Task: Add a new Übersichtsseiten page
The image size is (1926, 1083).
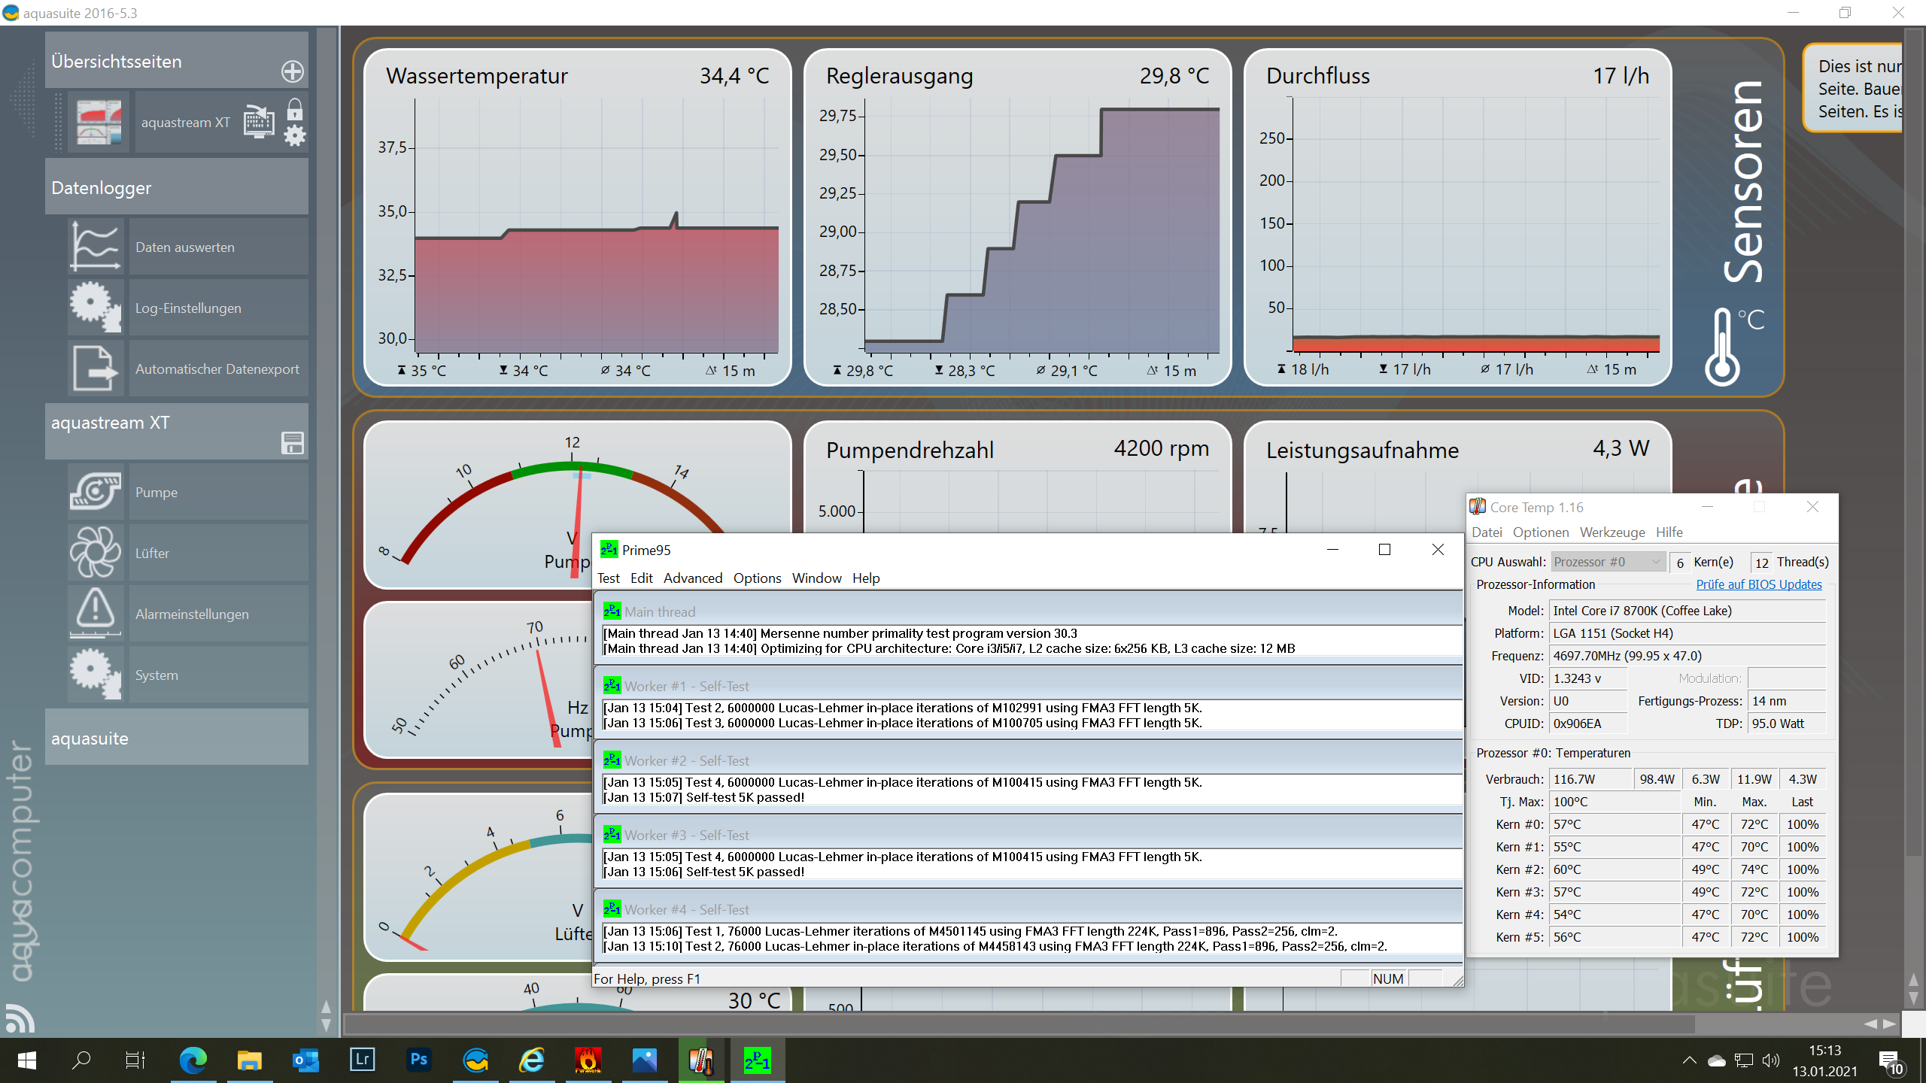Action: (293, 71)
